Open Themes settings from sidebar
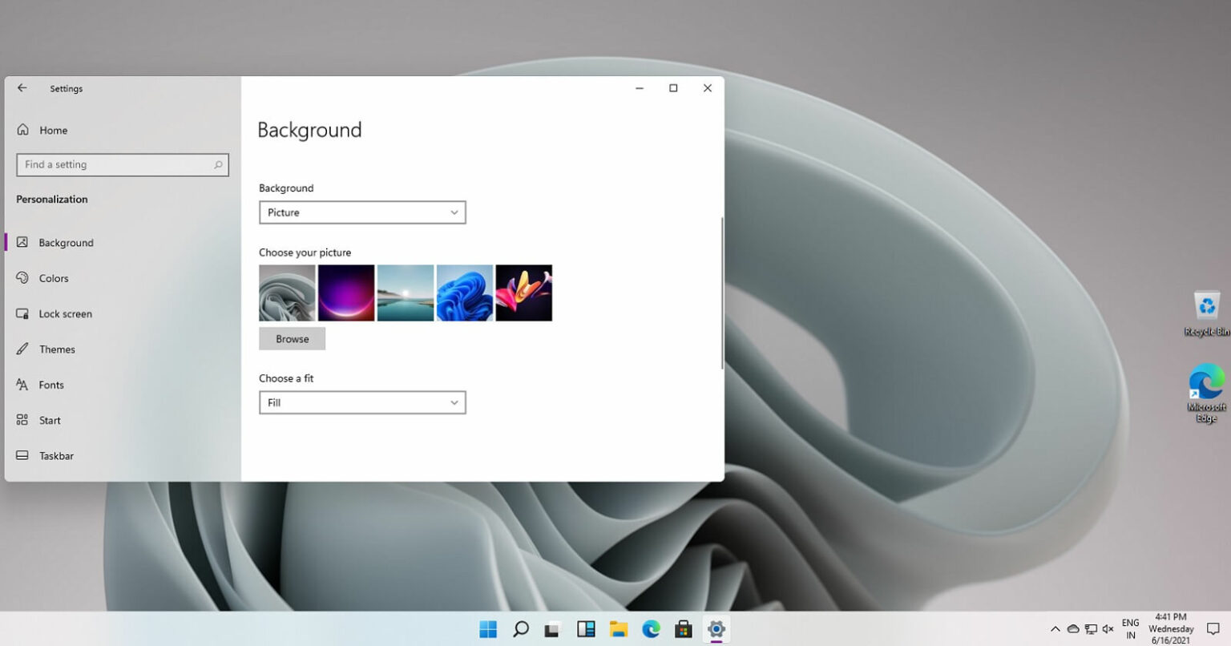Image resolution: width=1231 pixels, height=646 pixels. tap(57, 349)
